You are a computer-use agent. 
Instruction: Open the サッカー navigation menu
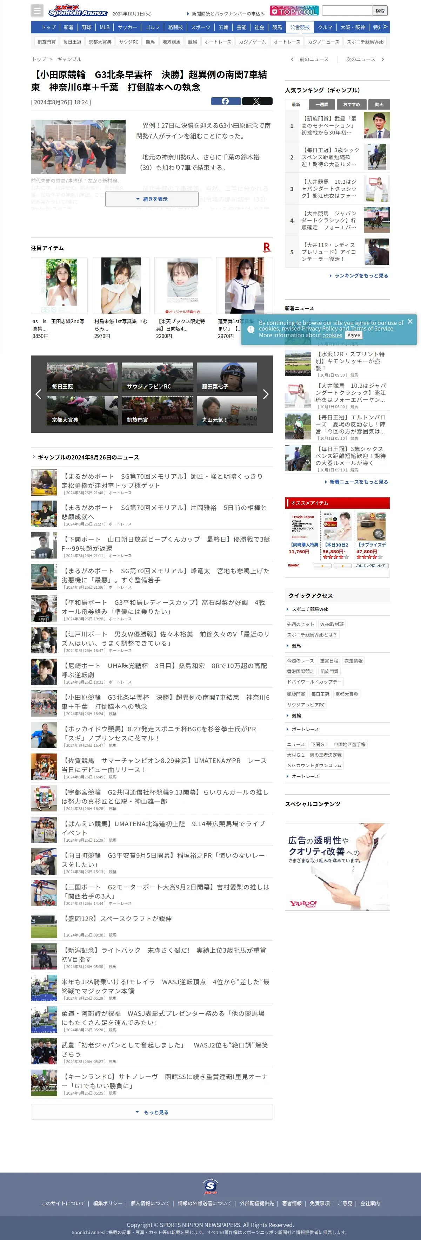coord(127,27)
